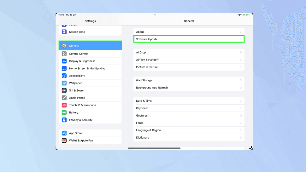Viewport: 306px width, 172px height.
Task: Open Accessibility settings
Action: 90,76
